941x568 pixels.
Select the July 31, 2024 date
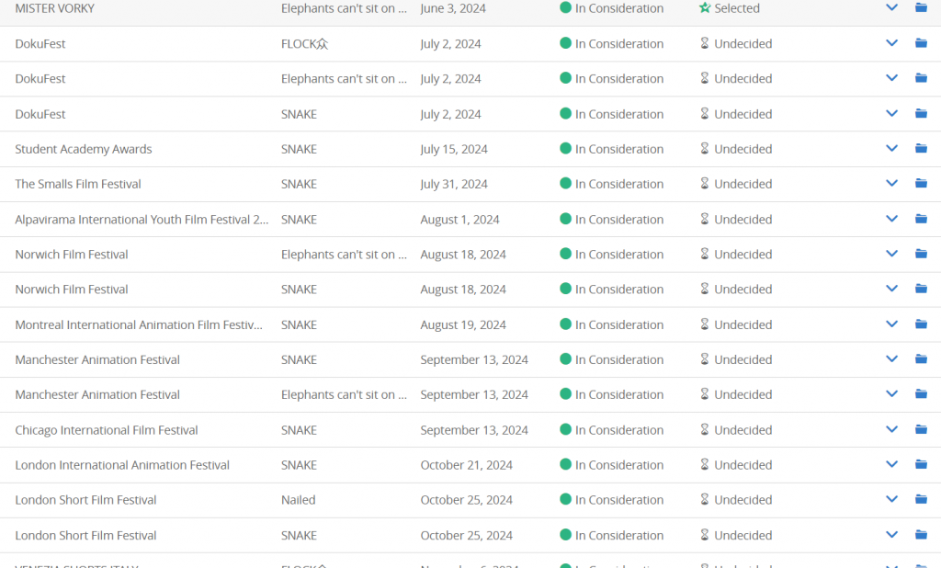pyautogui.click(x=454, y=184)
